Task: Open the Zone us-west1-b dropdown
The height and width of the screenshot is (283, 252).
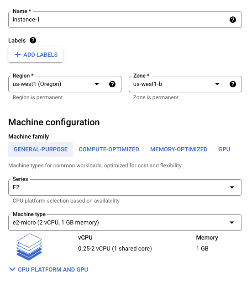Action: point(185,84)
